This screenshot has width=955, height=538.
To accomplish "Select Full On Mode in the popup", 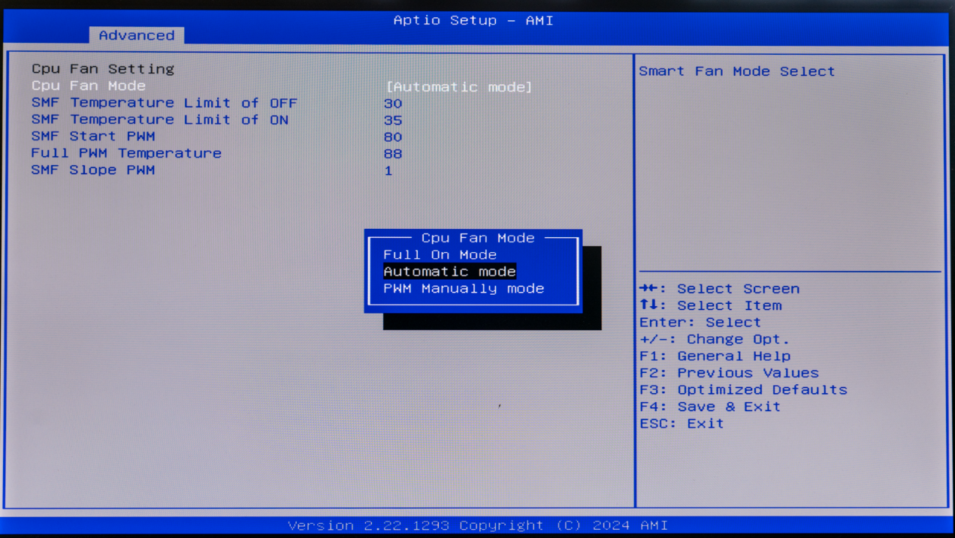I will click(x=440, y=255).
